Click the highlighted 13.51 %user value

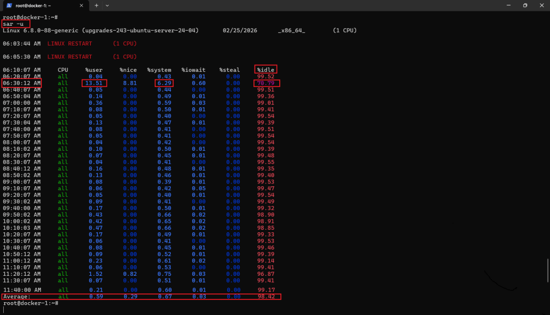coord(95,83)
